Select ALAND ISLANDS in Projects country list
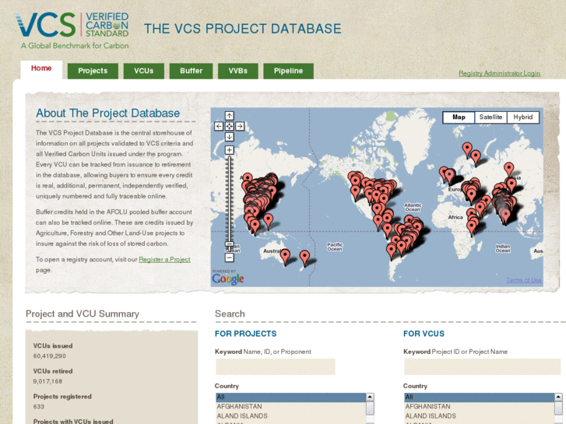Screen dimensions: 566x424 click(x=291, y=416)
